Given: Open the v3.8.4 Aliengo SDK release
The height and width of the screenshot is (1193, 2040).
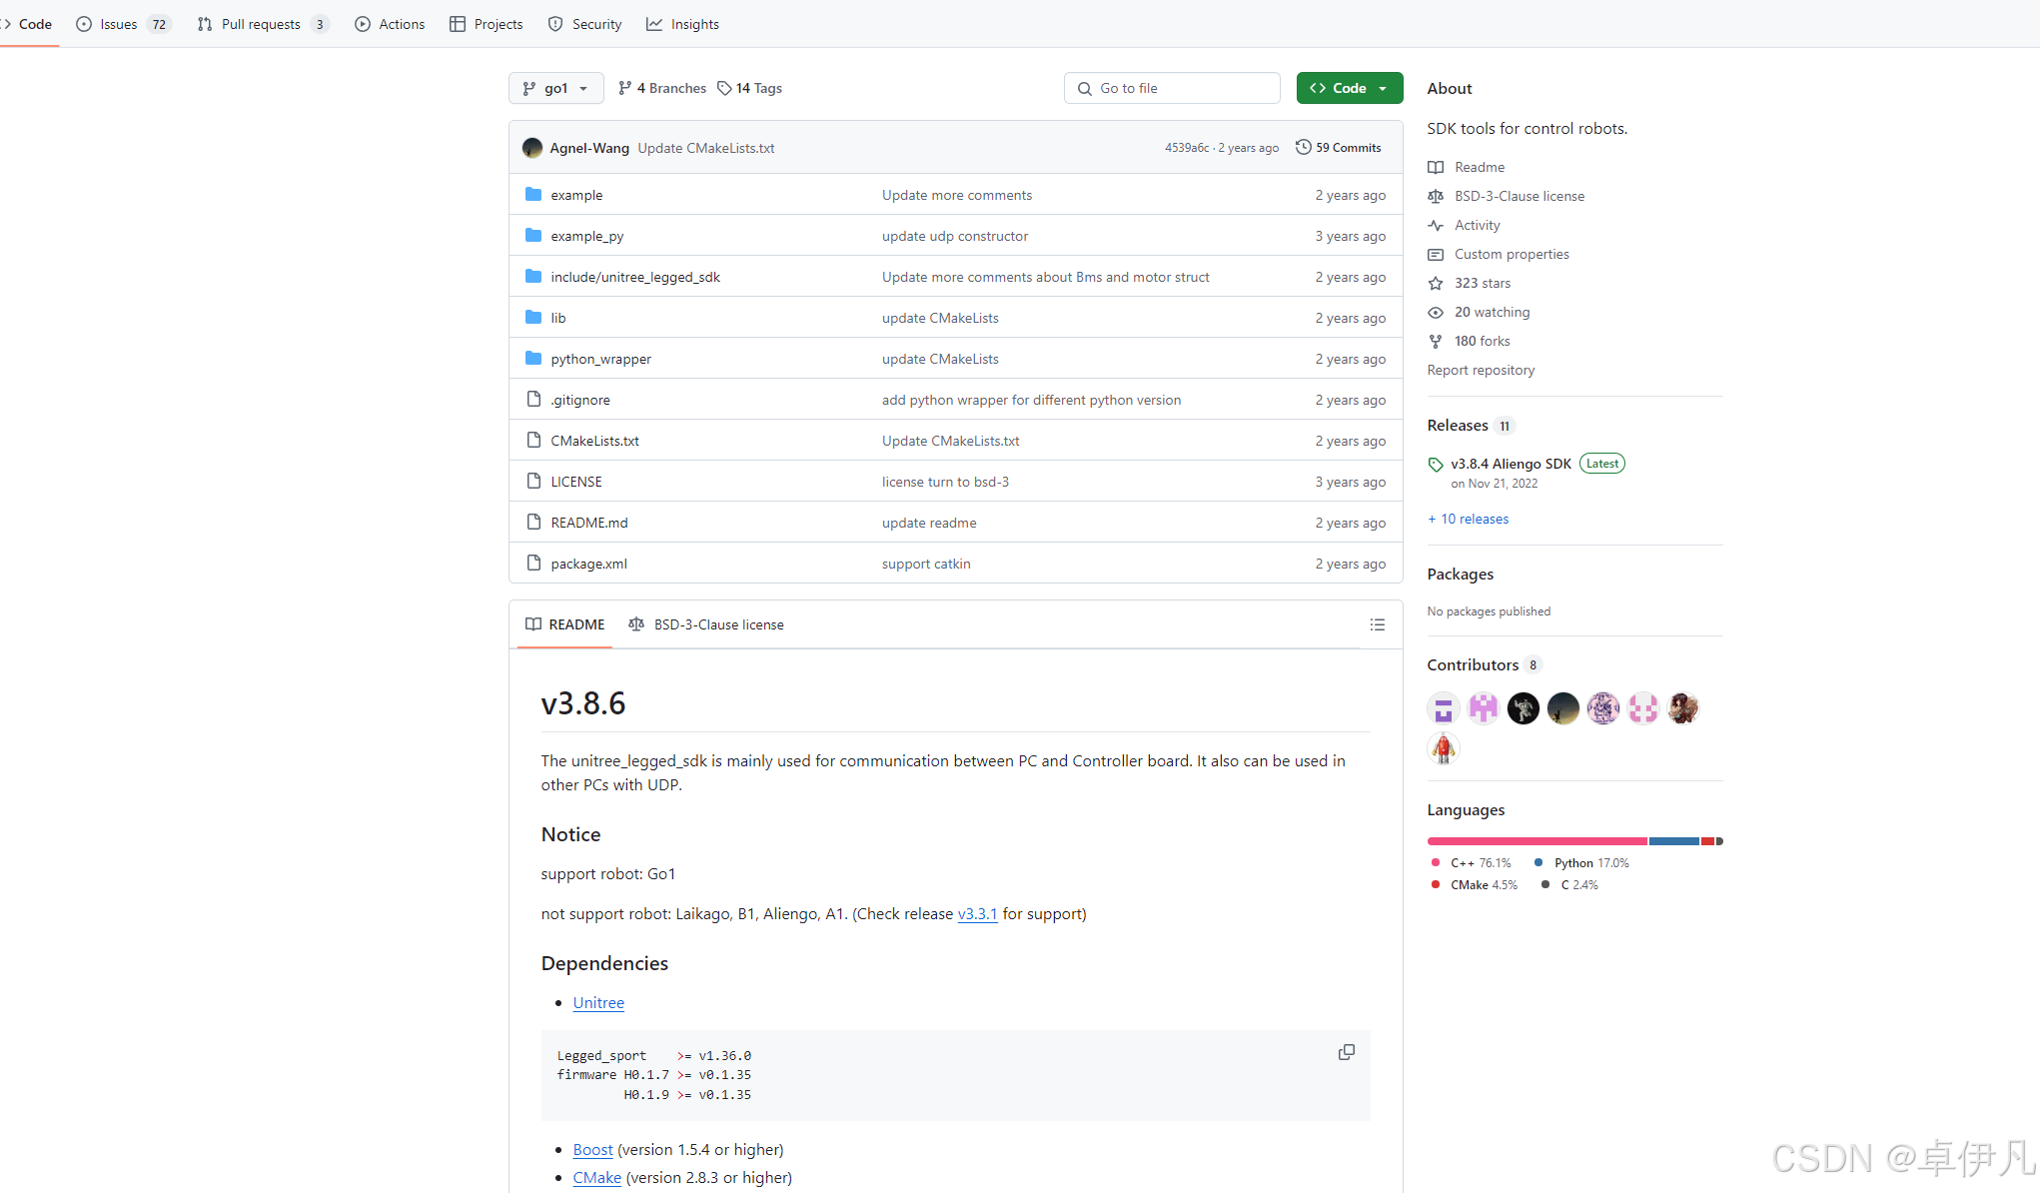Looking at the screenshot, I should point(1511,464).
